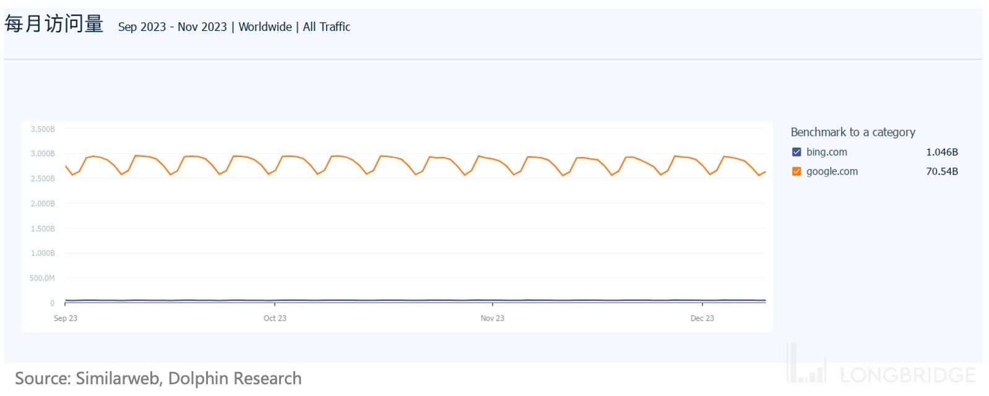Screen dimensions: 989x396
Task: Click the Benchmark to a category heading
Action: coord(852,132)
